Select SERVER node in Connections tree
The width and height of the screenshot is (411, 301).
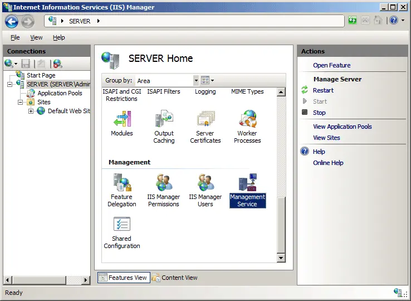coord(58,84)
